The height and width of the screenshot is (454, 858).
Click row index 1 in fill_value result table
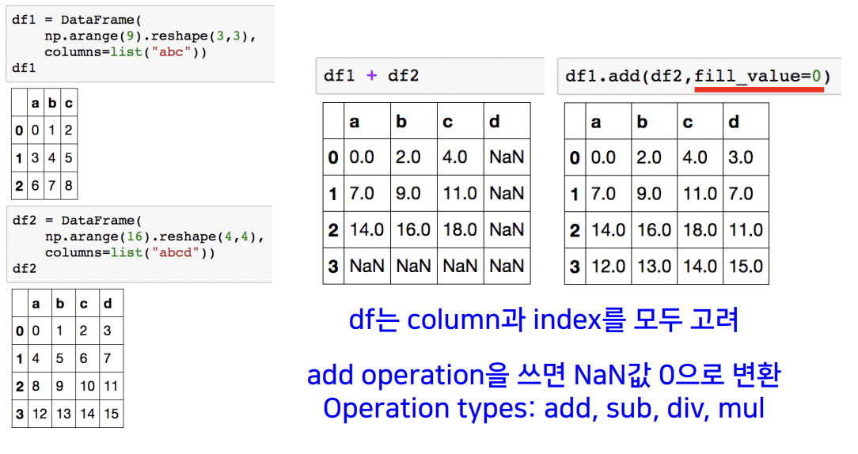575,194
